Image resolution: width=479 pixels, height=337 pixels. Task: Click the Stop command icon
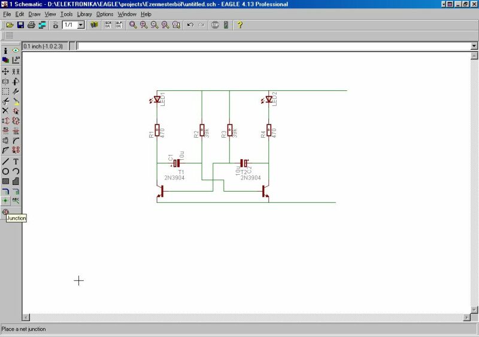pyautogui.click(x=214, y=25)
